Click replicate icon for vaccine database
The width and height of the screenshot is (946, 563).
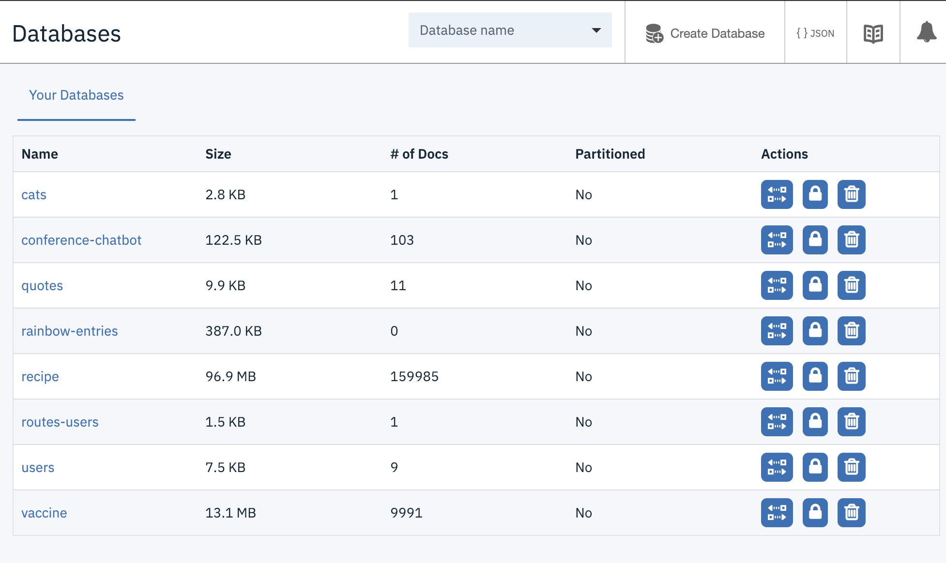point(777,513)
